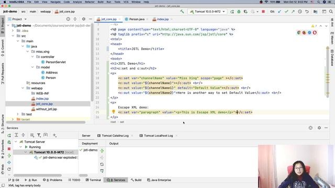Collapse the model package node
This screenshot has width=335, height=188.
click(x=32, y=67)
